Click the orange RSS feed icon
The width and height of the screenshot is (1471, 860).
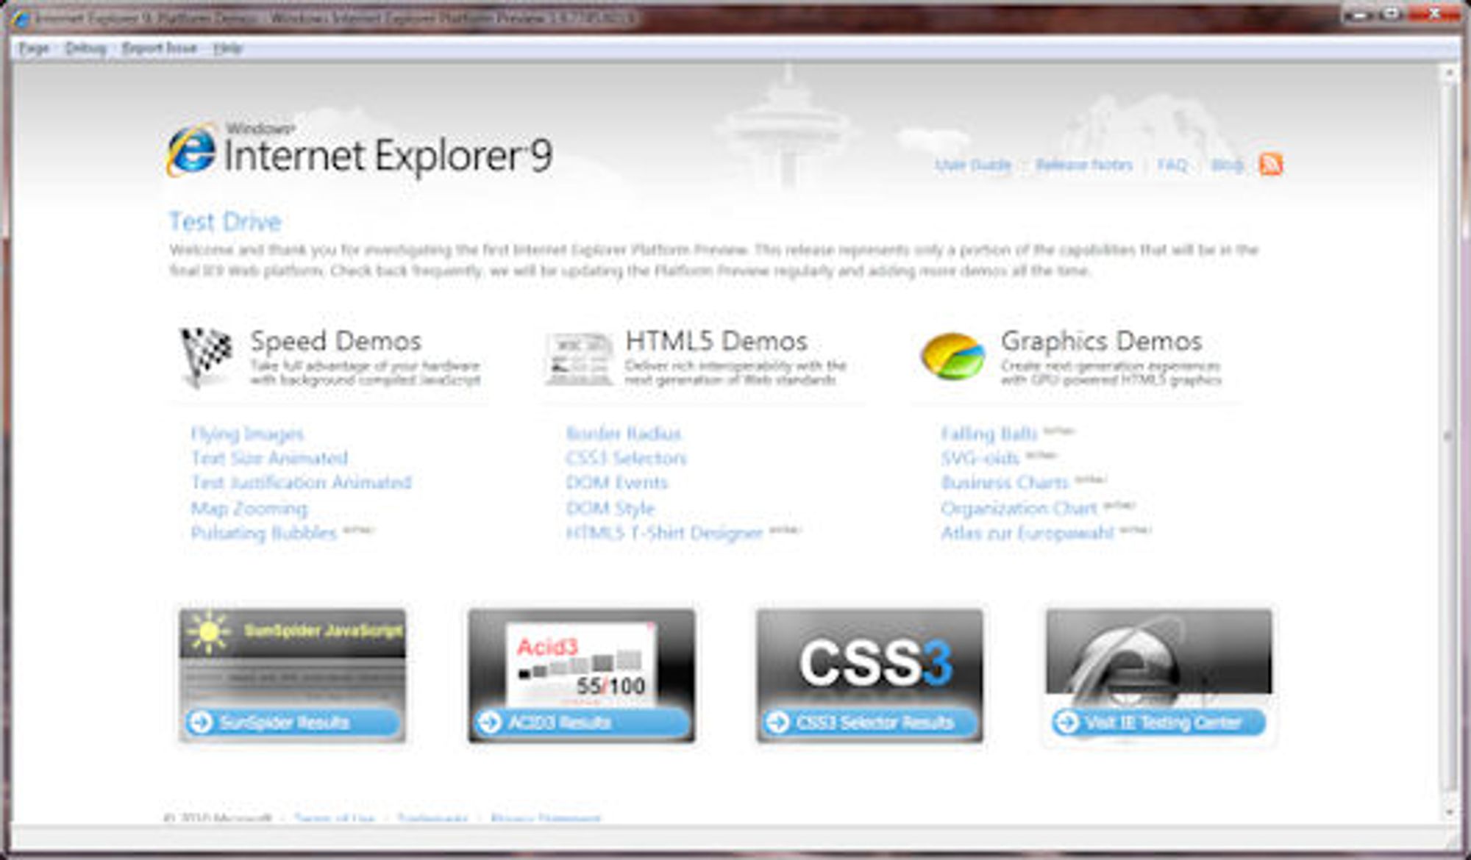coord(1271,164)
